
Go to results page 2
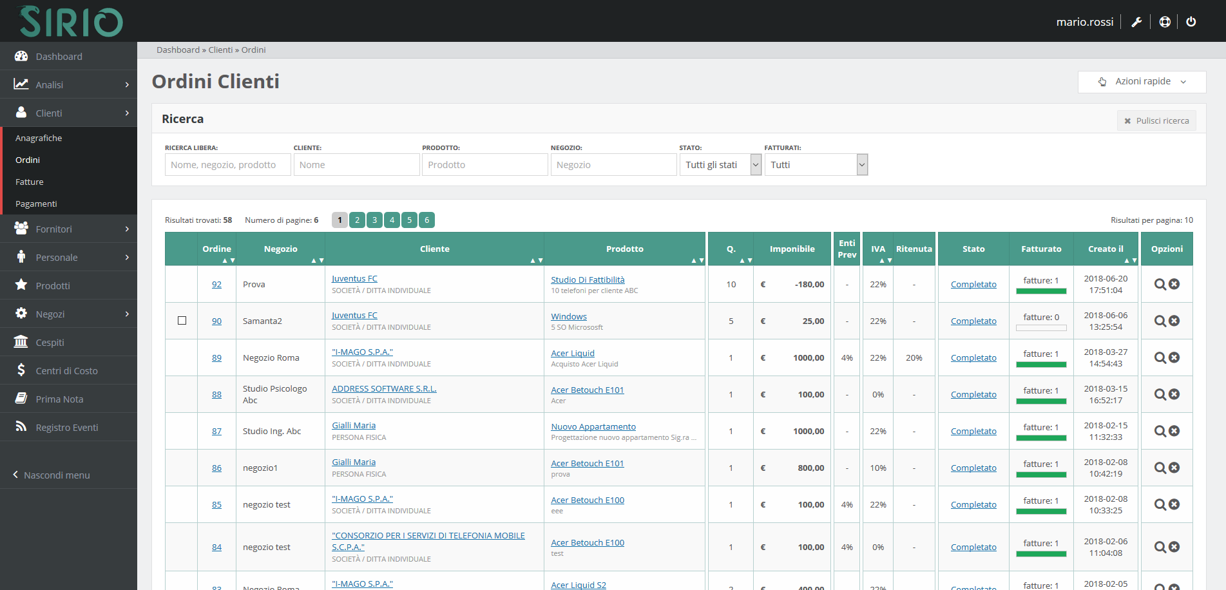point(357,220)
